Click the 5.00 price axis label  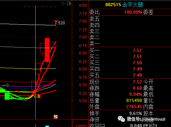(83, 101)
